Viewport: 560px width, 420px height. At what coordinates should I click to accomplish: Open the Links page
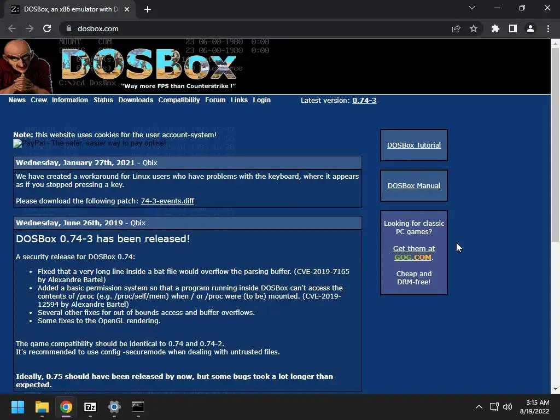(239, 100)
